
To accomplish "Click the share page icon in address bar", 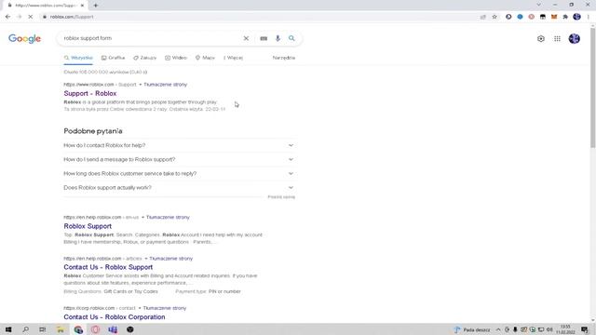I will tap(483, 17).
